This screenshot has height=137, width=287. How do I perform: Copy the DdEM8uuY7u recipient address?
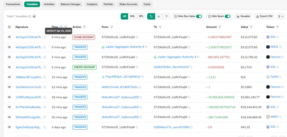pyautogui.click(x=192, y=127)
